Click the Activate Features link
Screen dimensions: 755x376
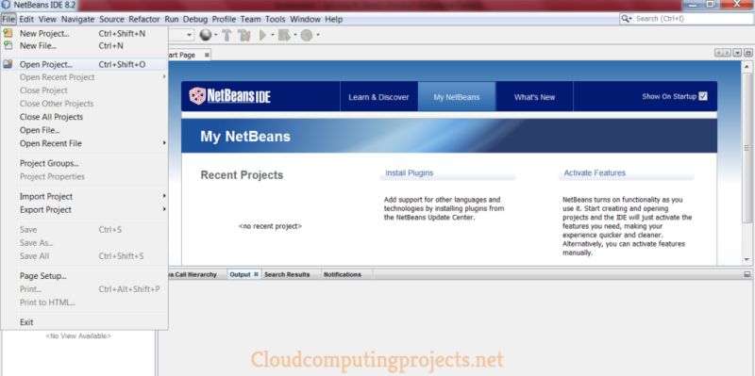point(595,172)
